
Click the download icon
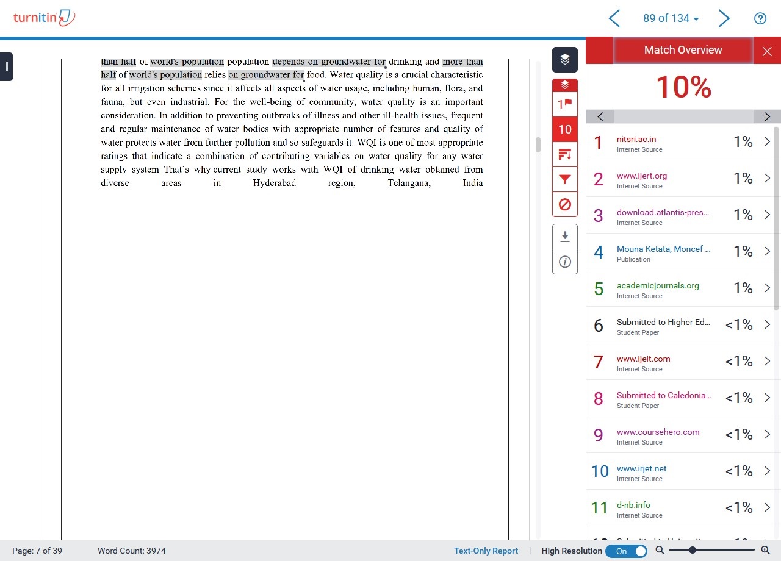tap(564, 237)
